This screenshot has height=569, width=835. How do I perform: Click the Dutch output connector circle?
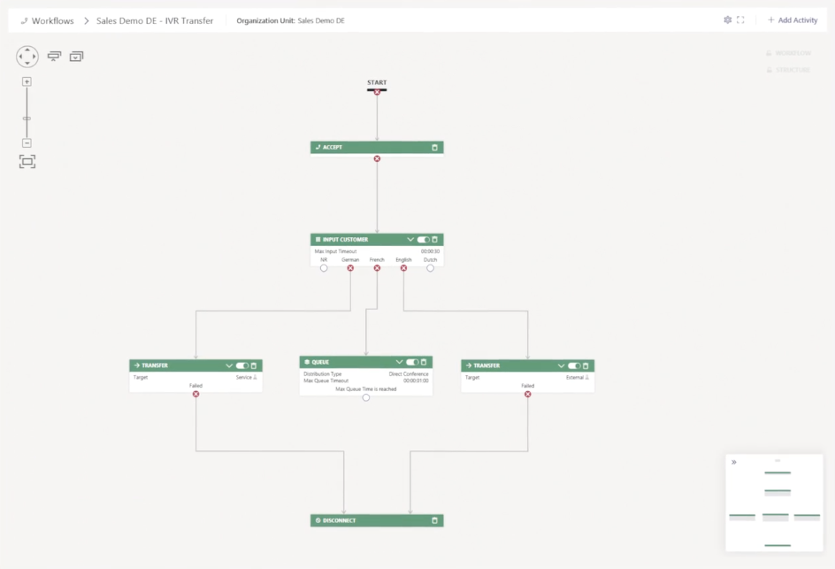430,268
